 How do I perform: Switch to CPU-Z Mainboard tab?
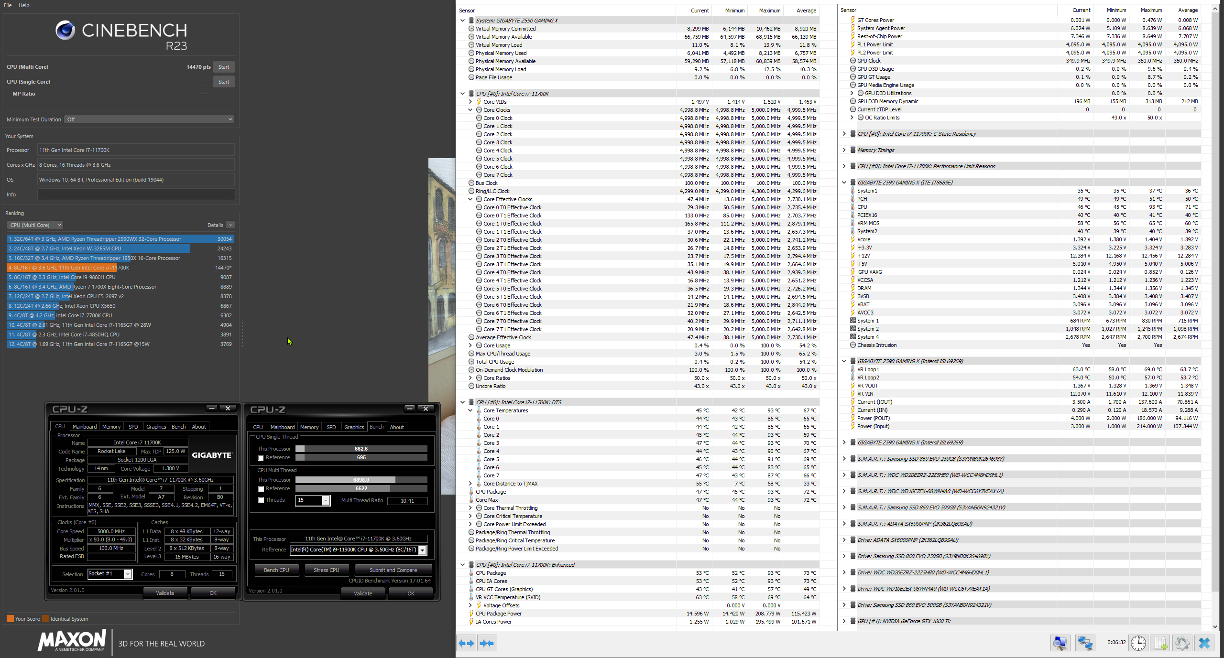(x=85, y=427)
